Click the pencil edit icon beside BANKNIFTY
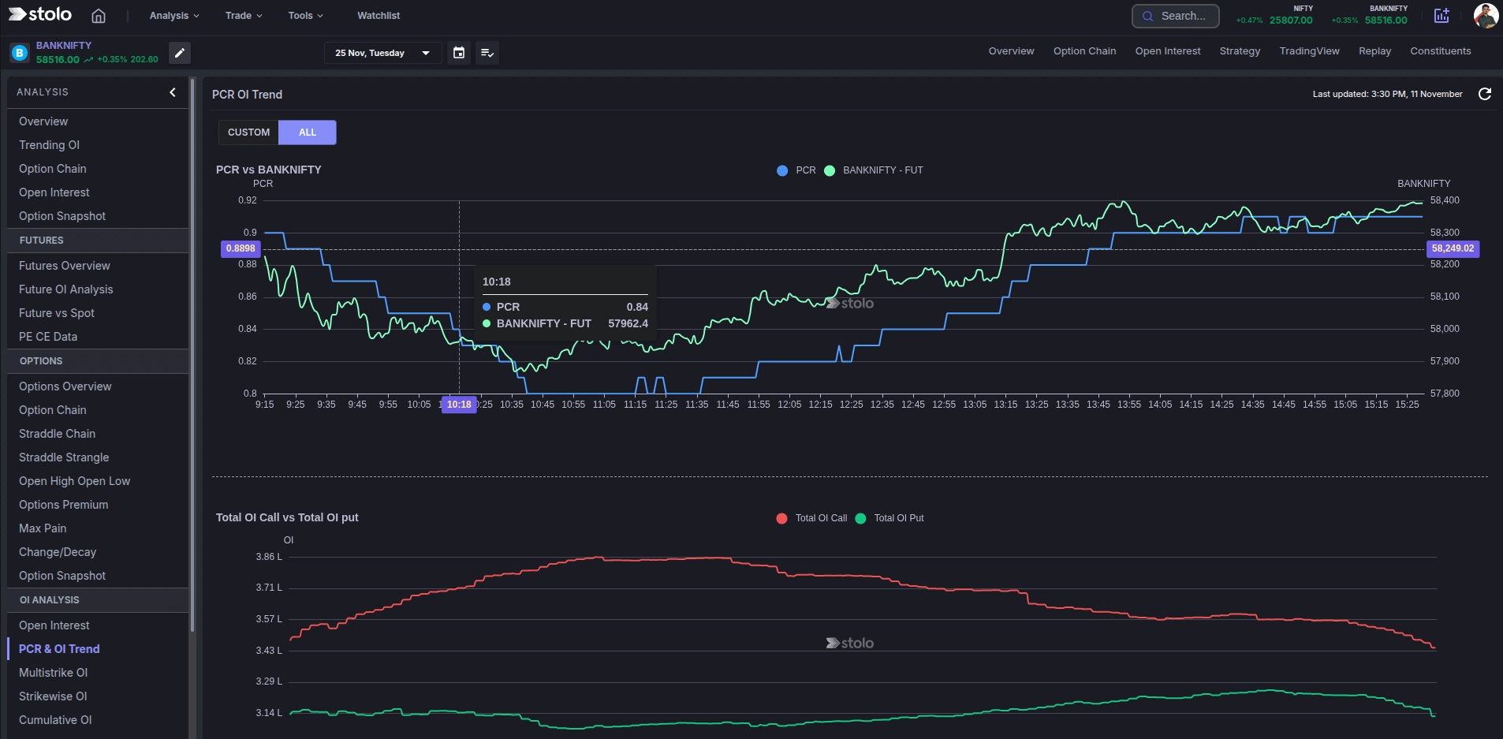 [x=179, y=53]
